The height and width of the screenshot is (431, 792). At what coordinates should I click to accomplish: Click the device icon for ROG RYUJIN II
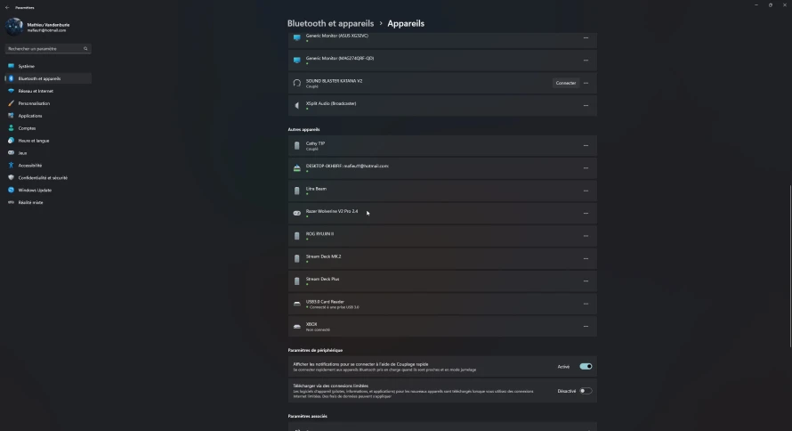297,236
